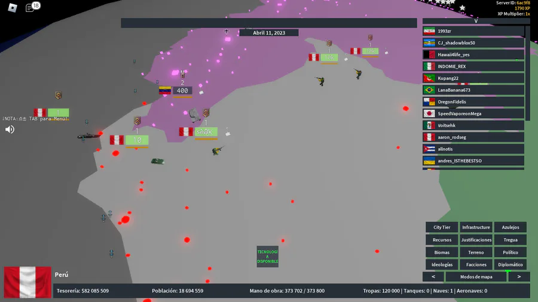Go to next panel with > arrow
538x302 pixels.
519,277
